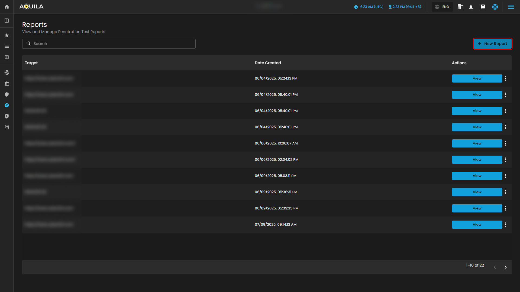Screen dimensions: 520x292
Task: View the report created 07/09/2025, 09:14:13 AM
Action: pos(477,224)
